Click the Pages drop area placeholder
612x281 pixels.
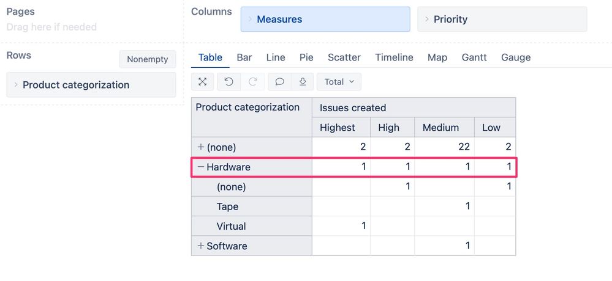coord(51,27)
